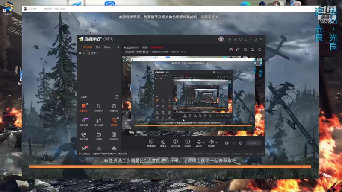The width and height of the screenshot is (342, 192).
Task: Click the screen icon in the title bar
Action: [x=235, y=39]
